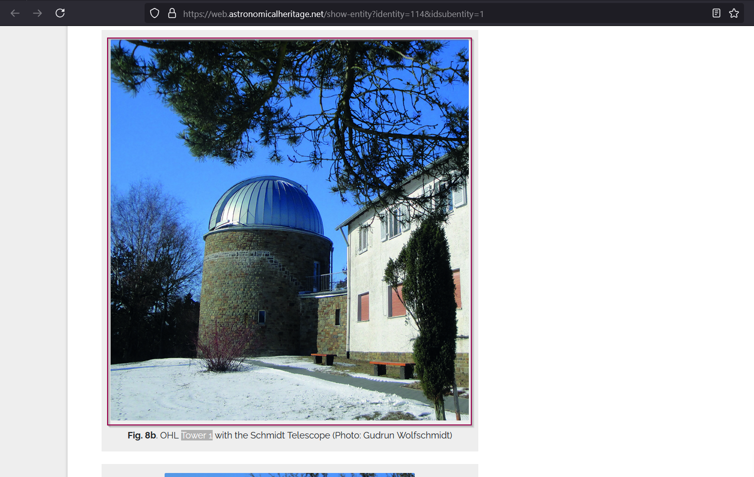
Task: Toggle reader view for this page
Action: 716,14
